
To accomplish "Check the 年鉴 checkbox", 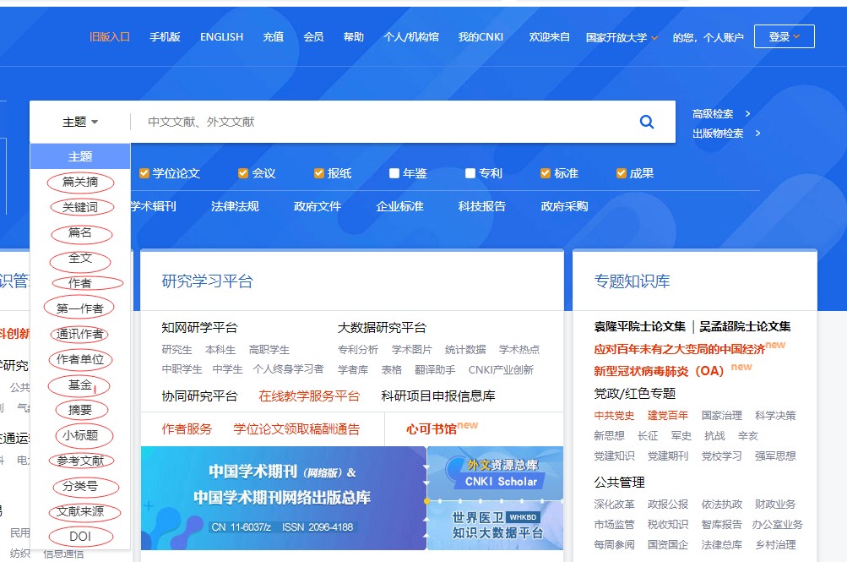I will (394, 173).
